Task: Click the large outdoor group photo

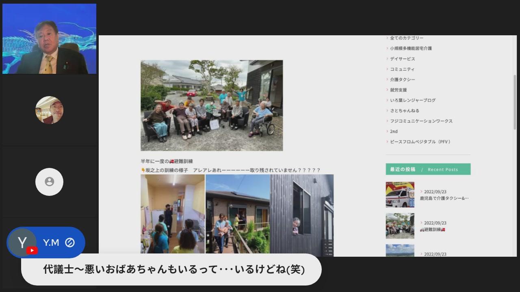Action: 212,105
